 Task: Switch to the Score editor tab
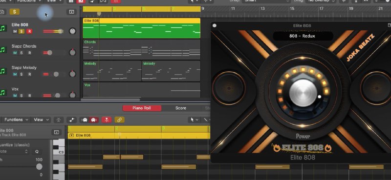coord(181,108)
